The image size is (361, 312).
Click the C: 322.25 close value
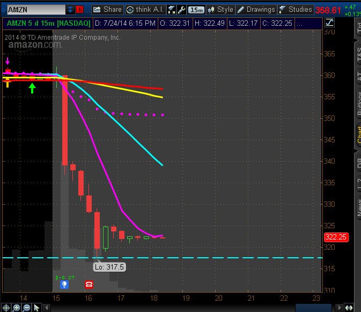point(277,23)
